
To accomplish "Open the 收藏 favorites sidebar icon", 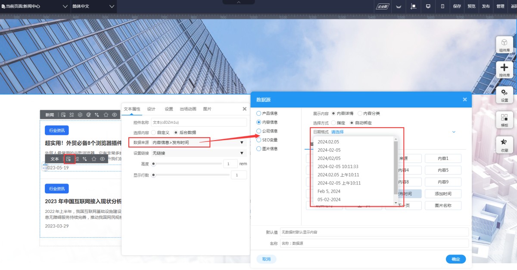I will (504, 145).
